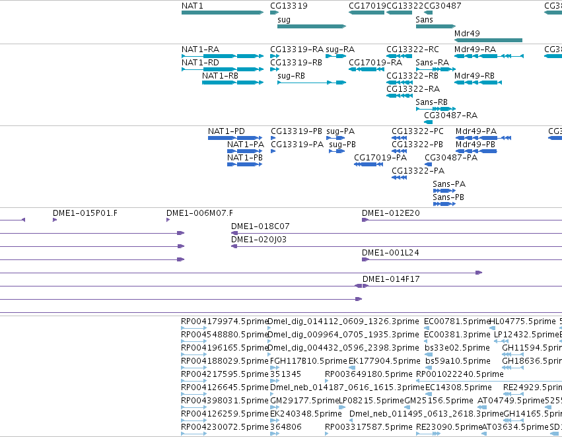Click the sug gene span bar

pyautogui.click(x=312, y=26)
